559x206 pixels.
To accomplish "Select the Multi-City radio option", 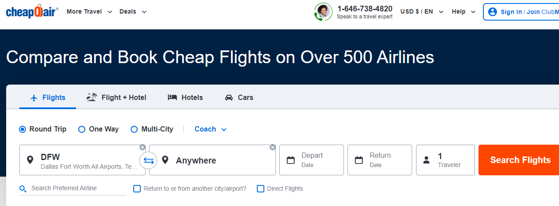I will [134, 129].
